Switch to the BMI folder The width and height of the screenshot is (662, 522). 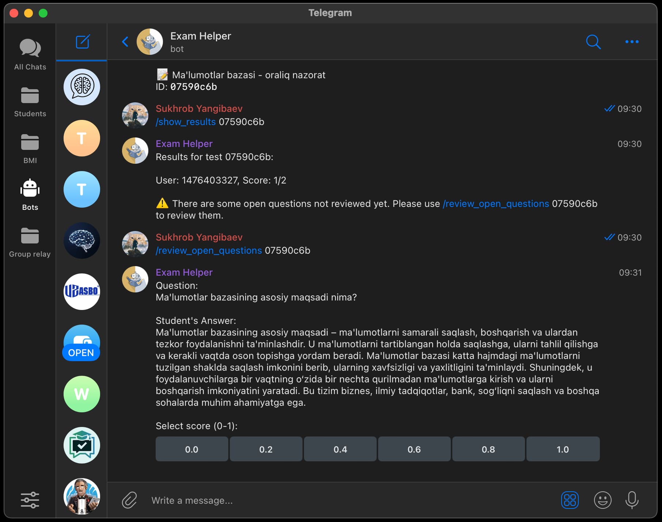(x=30, y=149)
